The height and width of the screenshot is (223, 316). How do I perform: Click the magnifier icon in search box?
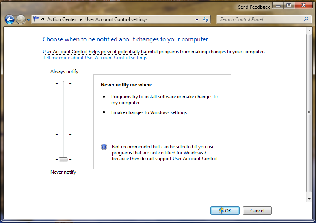point(306,19)
